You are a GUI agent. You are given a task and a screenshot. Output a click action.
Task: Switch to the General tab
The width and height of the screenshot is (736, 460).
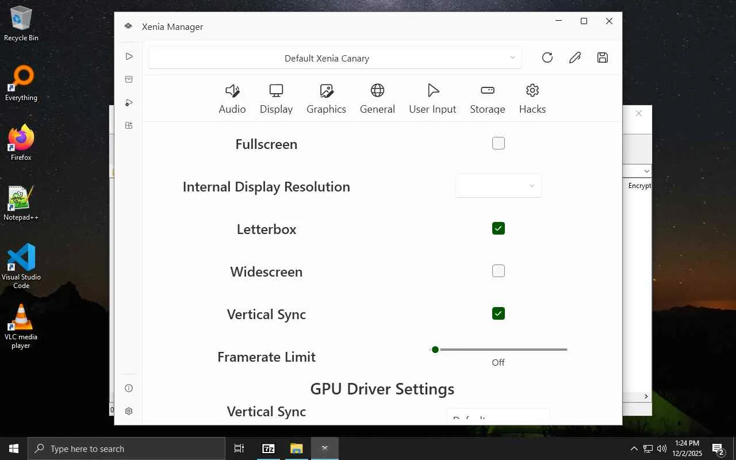(377, 99)
